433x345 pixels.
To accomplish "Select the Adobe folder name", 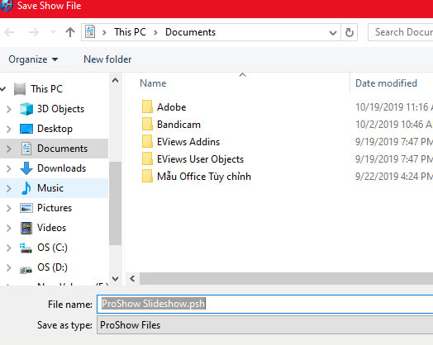I will point(172,107).
